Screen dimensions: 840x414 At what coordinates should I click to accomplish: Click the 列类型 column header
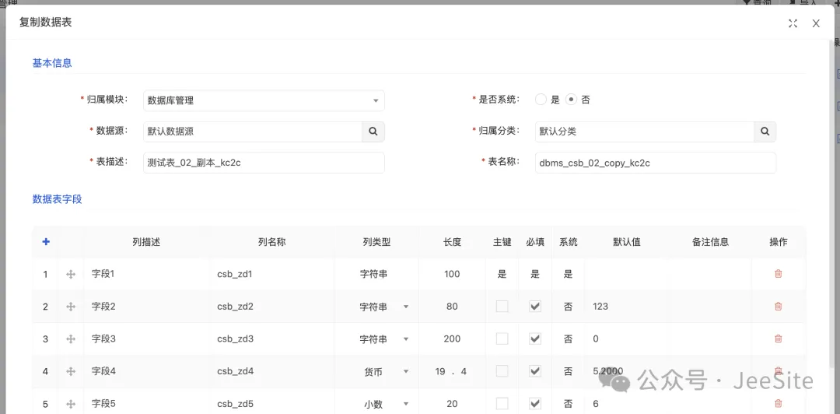pyautogui.click(x=376, y=242)
